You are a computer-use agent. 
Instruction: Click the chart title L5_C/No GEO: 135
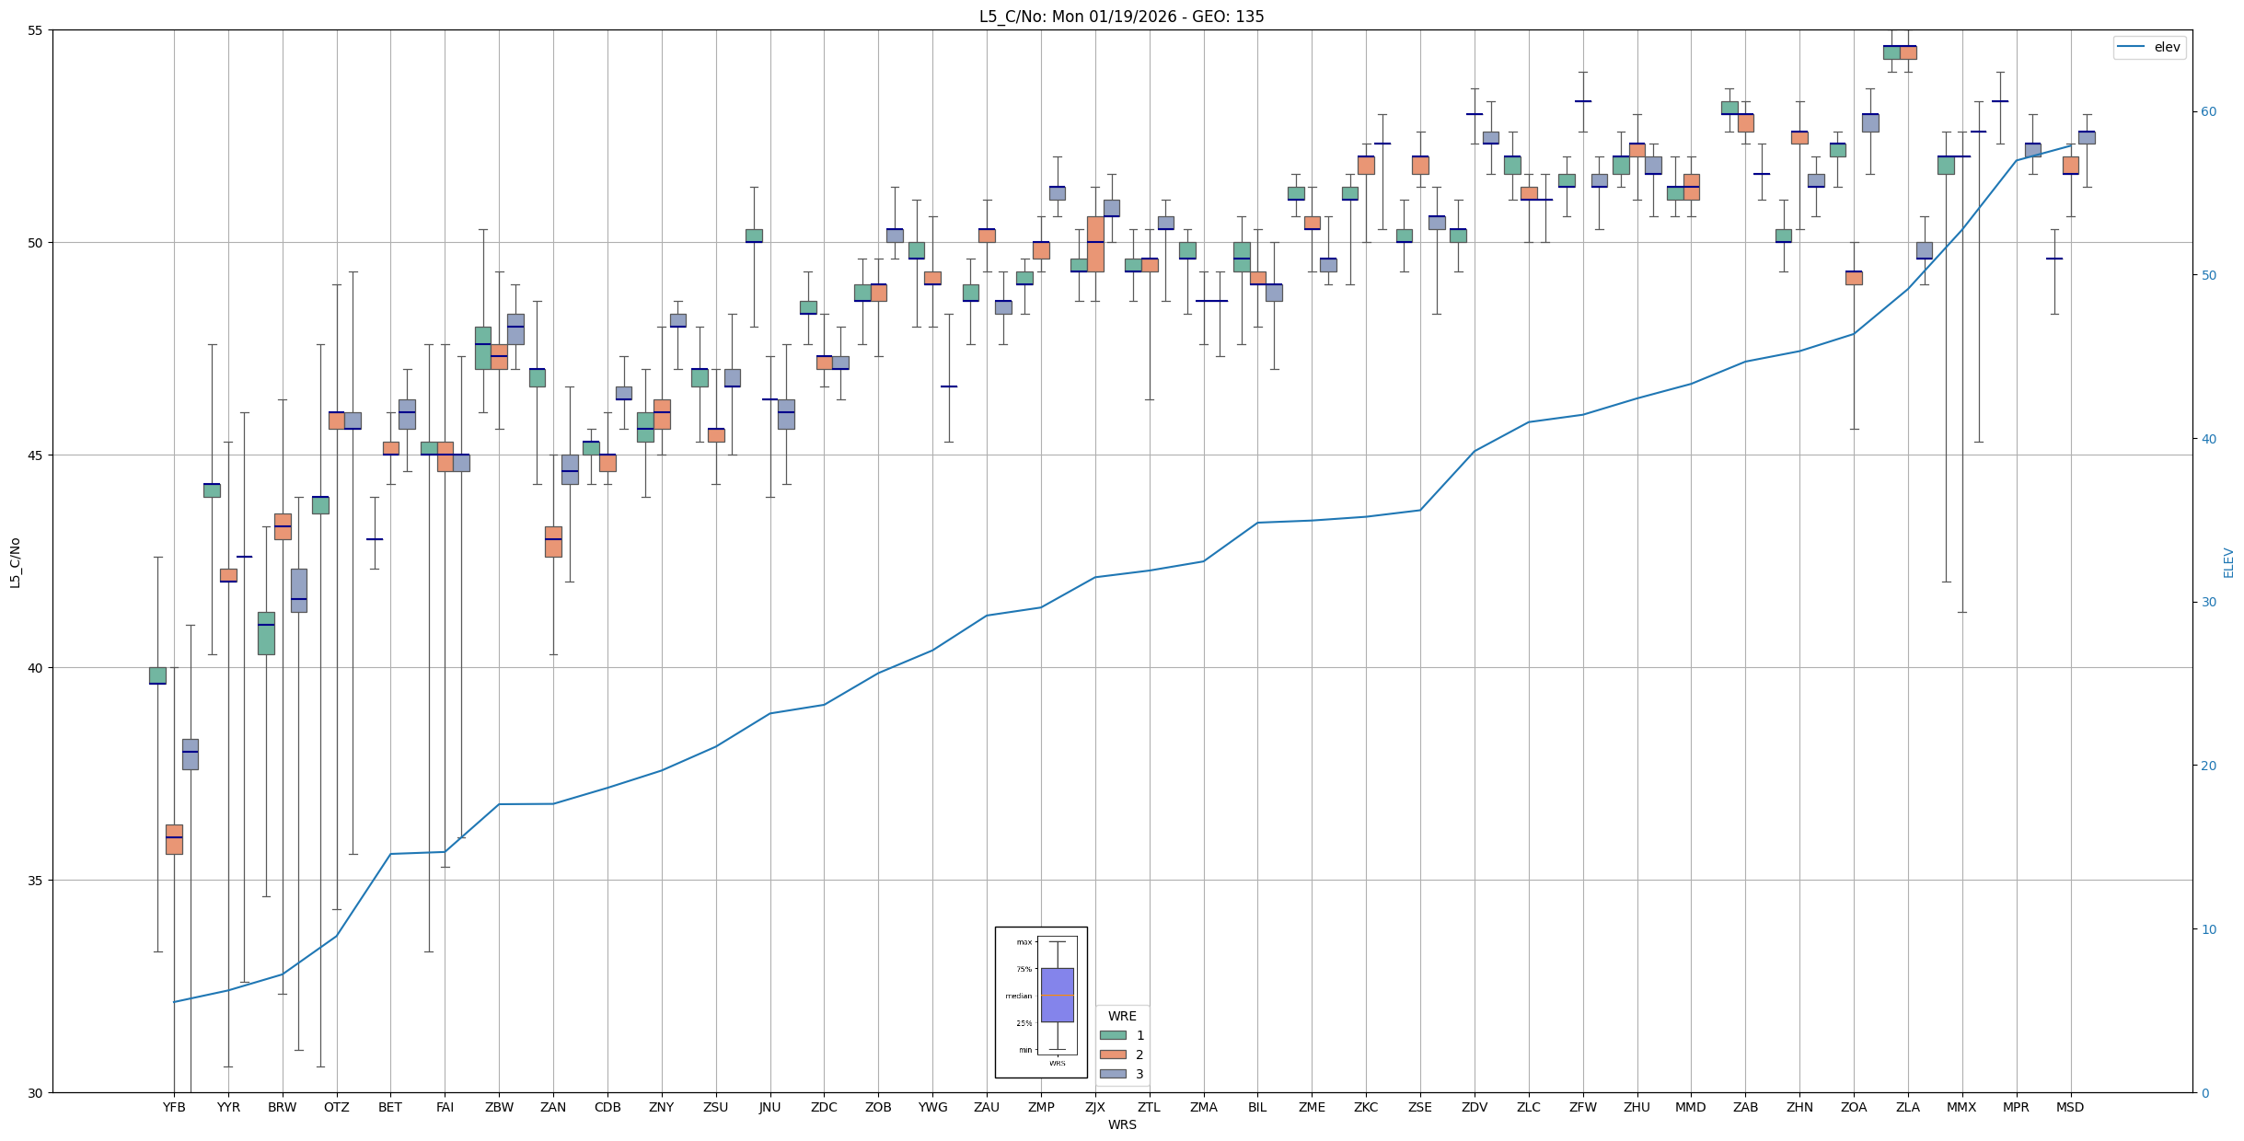1121,17
